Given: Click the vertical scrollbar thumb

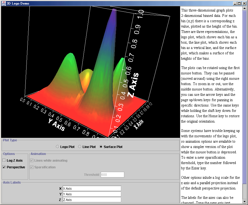Looking at the screenshot, I should click(244, 96).
